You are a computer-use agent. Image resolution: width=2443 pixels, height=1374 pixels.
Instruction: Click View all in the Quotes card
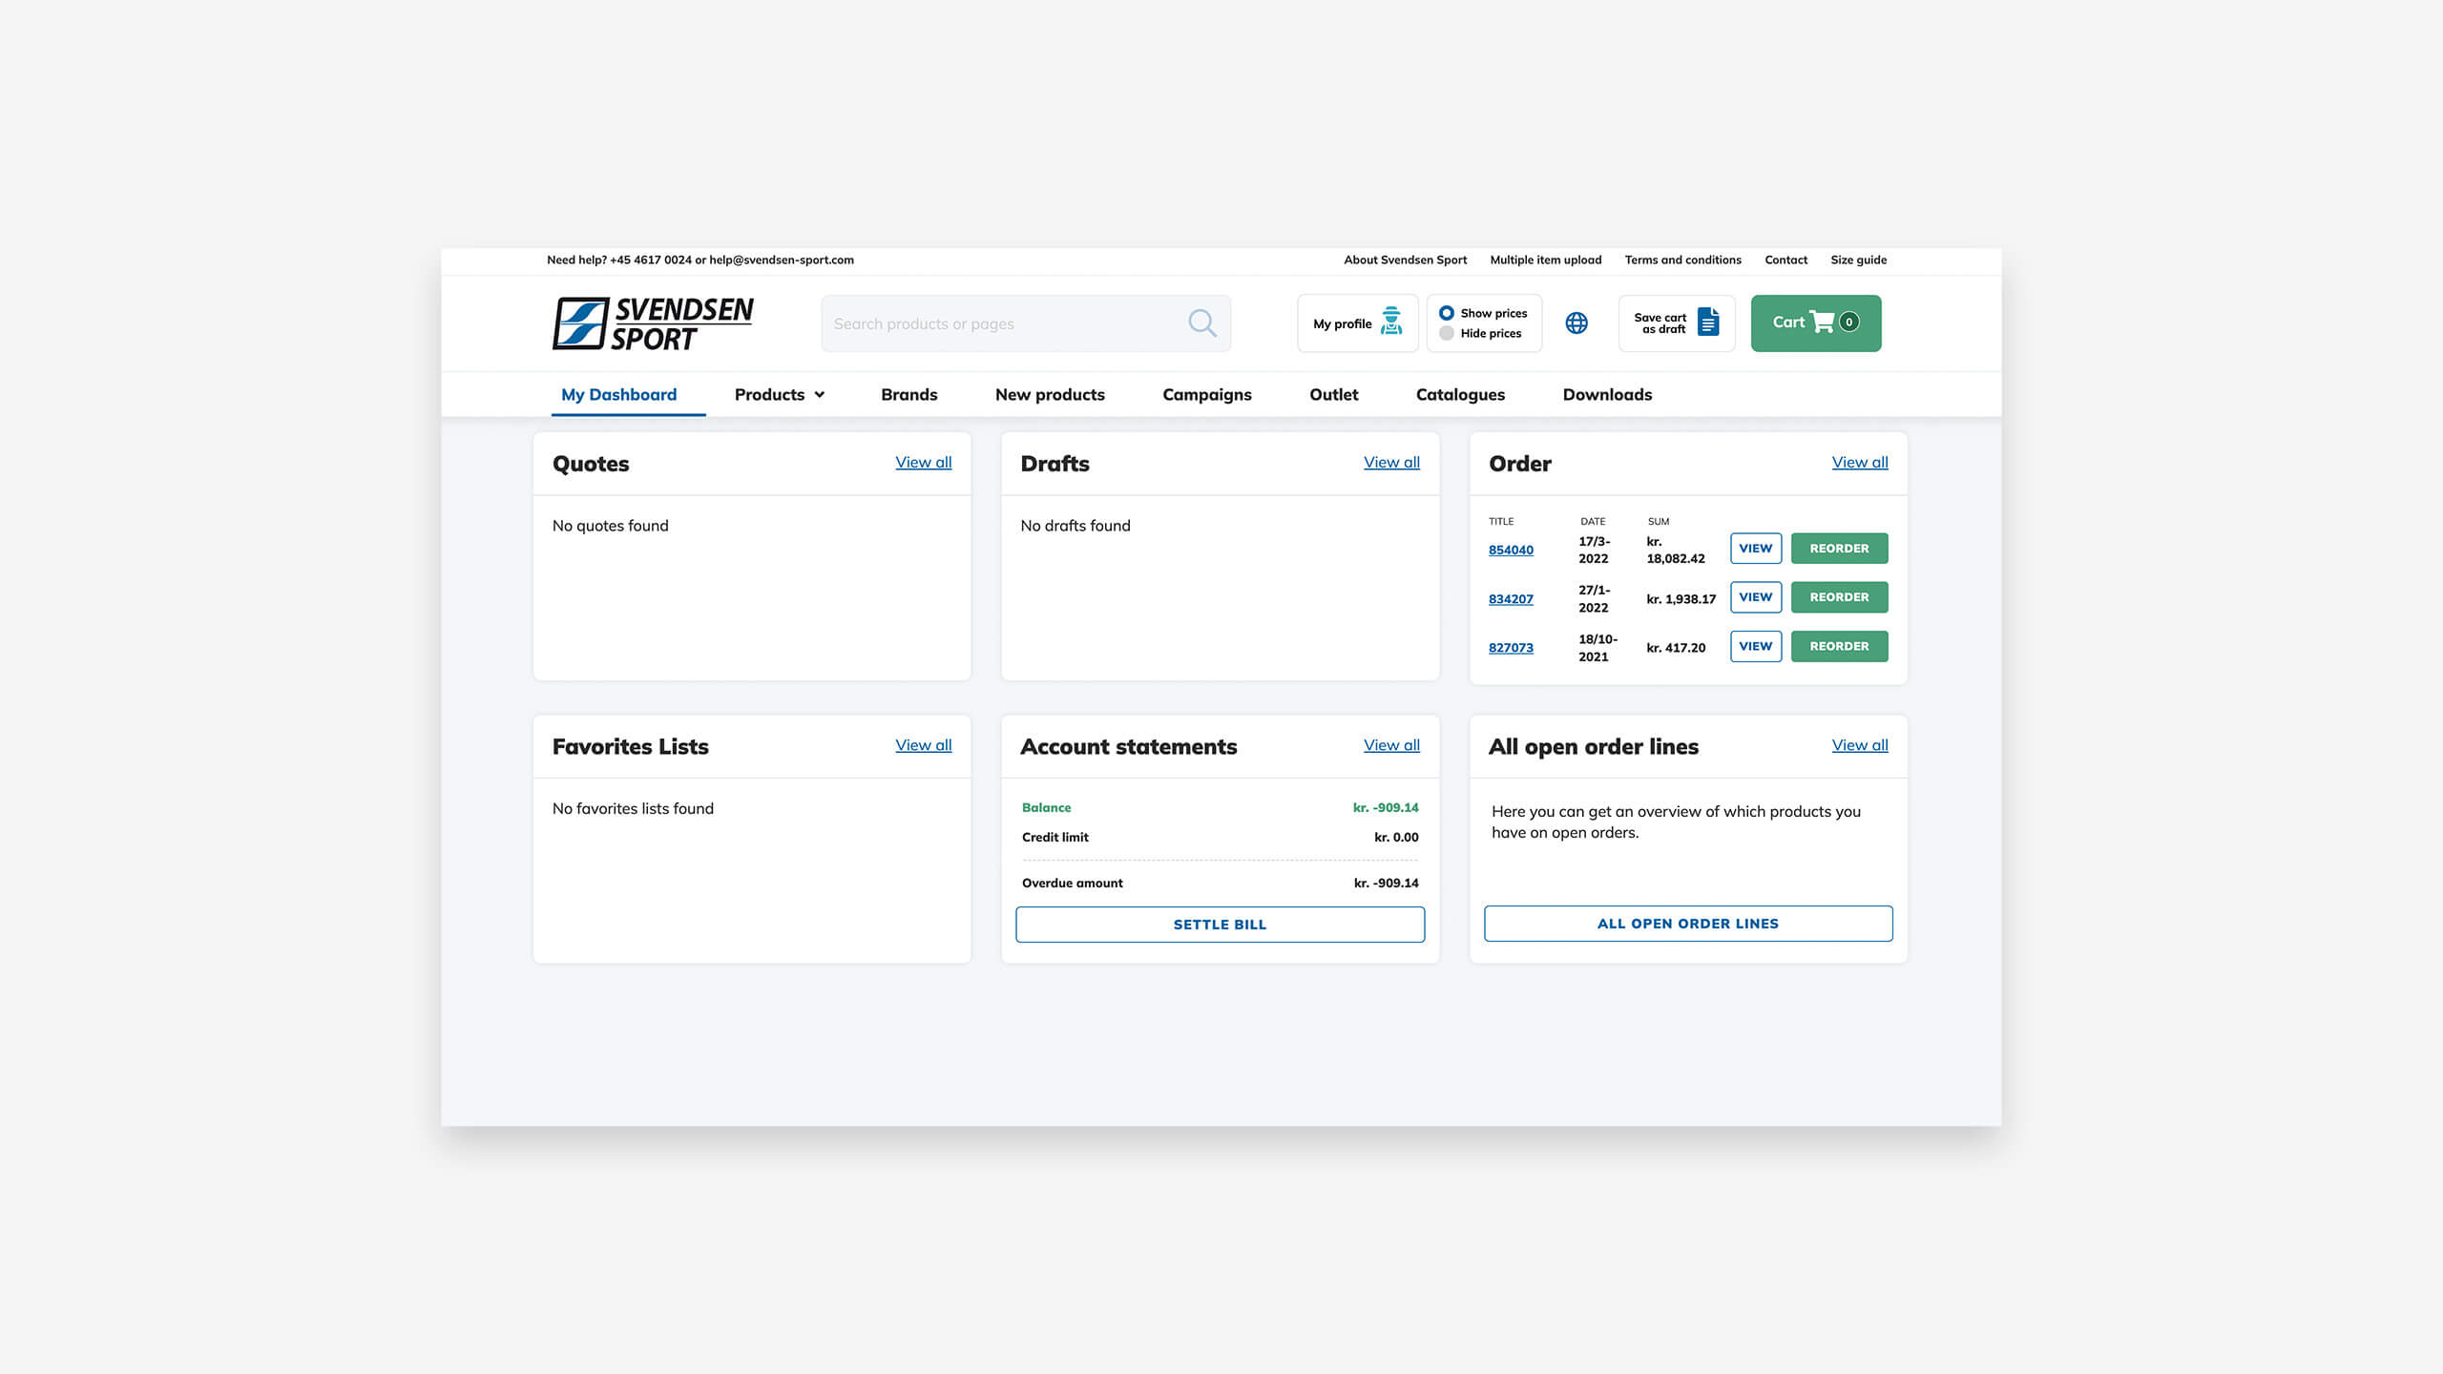(x=924, y=462)
